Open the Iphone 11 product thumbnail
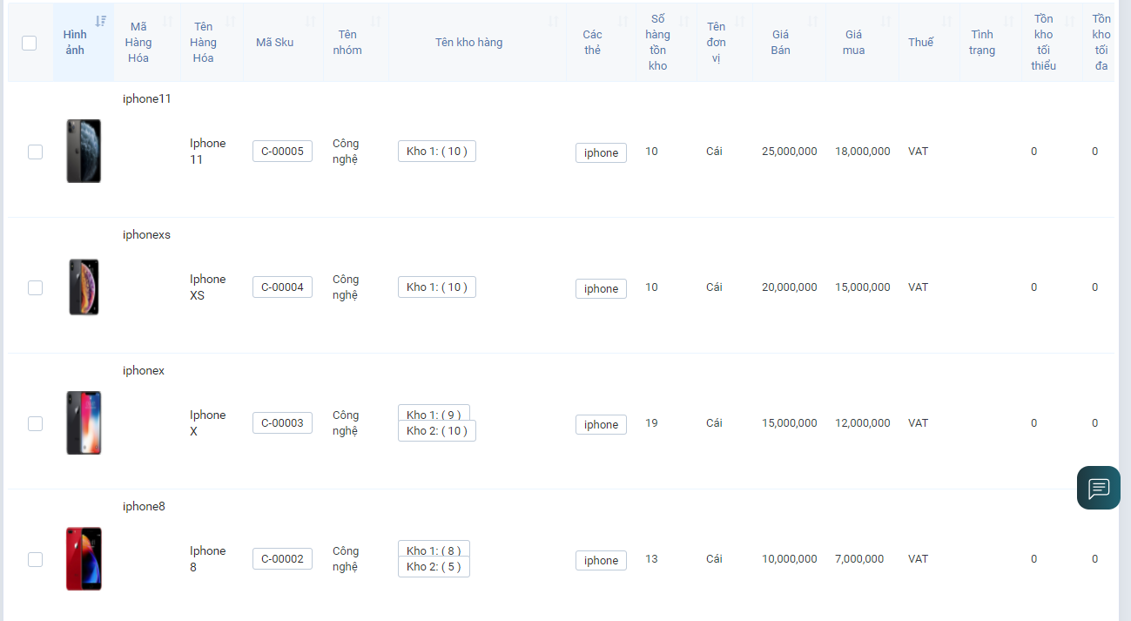1131x621 pixels. (84, 151)
